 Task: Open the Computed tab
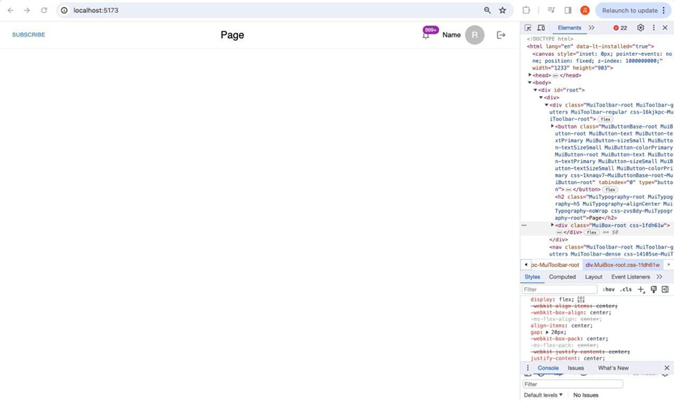pyautogui.click(x=562, y=277)
